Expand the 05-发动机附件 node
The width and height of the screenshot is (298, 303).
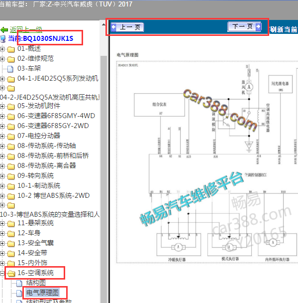(2, 106)
